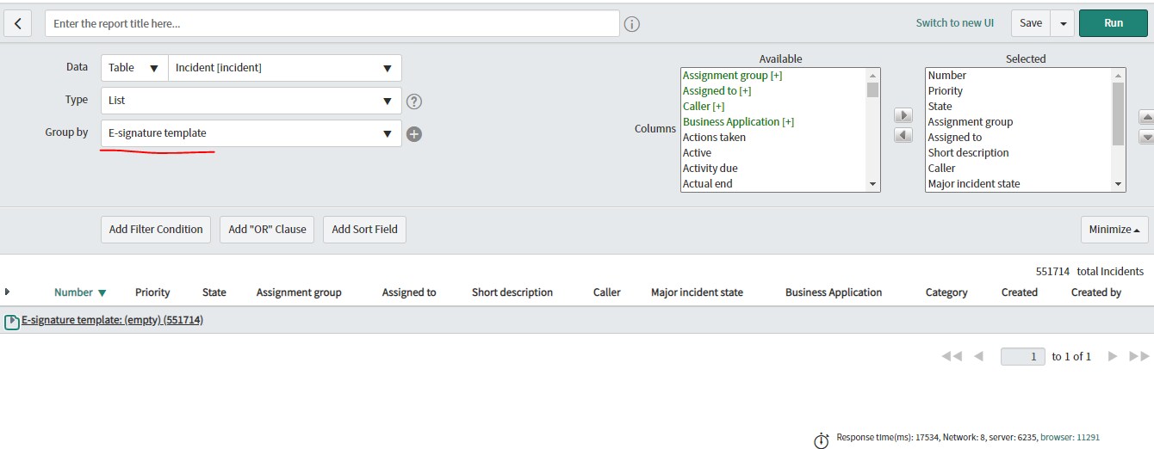The height and width of the screenshot is (449, 1154).
Task: Click the report title info icon
Action: [x=631, y=24]
